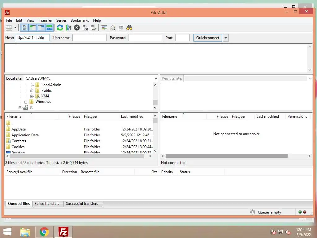Click the Port input field
The width and height of the screenshot is (317, 238).
(182, 37)
